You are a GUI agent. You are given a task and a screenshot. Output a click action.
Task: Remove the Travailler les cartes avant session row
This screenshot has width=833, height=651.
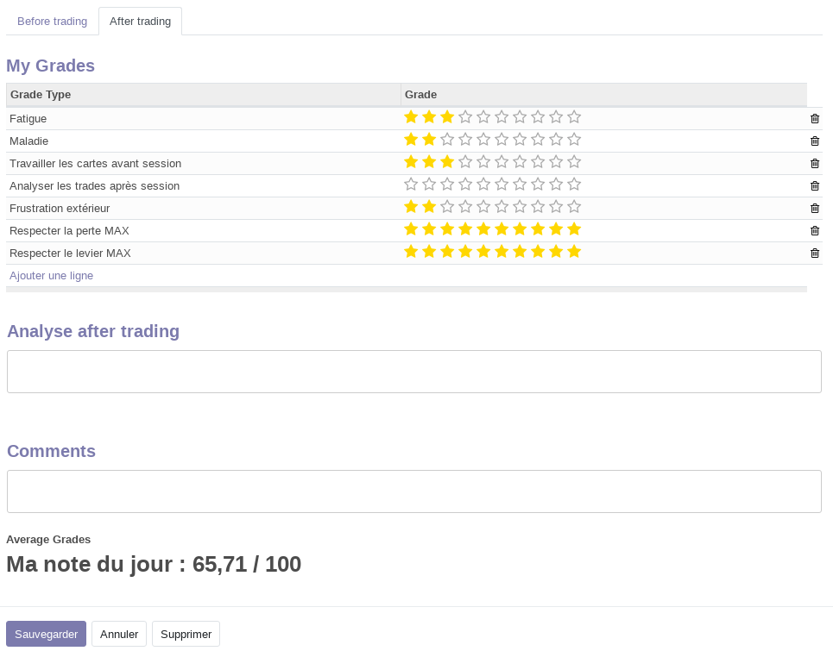[814, 164]
